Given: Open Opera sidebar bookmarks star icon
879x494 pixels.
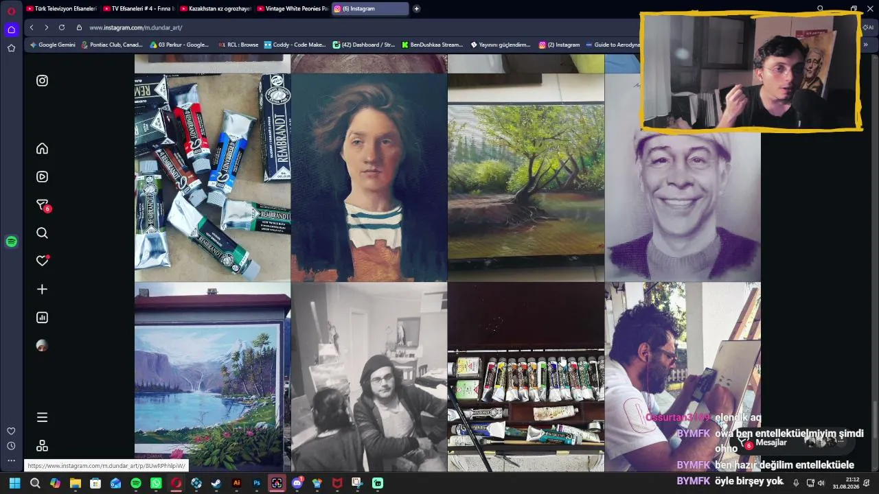Looking at the screenshot, I should (11, 48).
